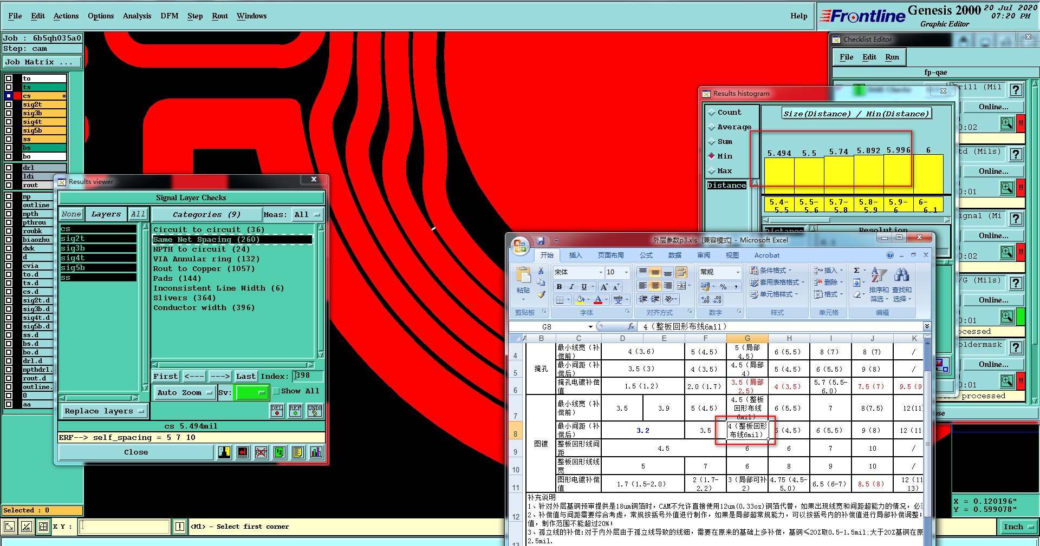Screen dimensions: 1040x546
Task: Open the Replace layers dropdown
Action: click(104, 411)
